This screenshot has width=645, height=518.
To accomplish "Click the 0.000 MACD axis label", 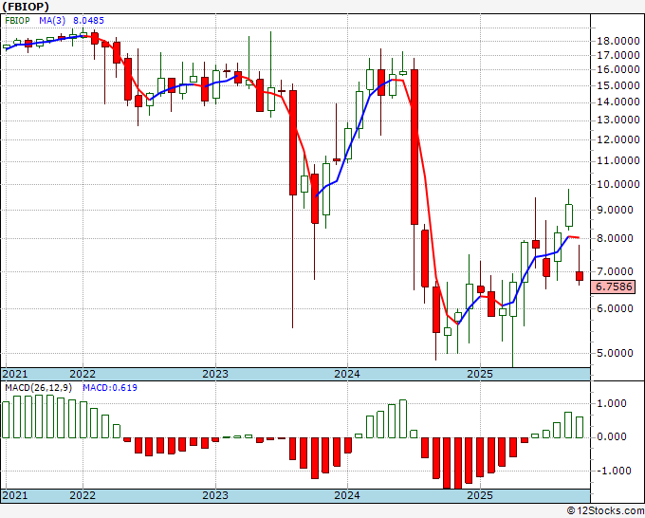I will [612, 437].
